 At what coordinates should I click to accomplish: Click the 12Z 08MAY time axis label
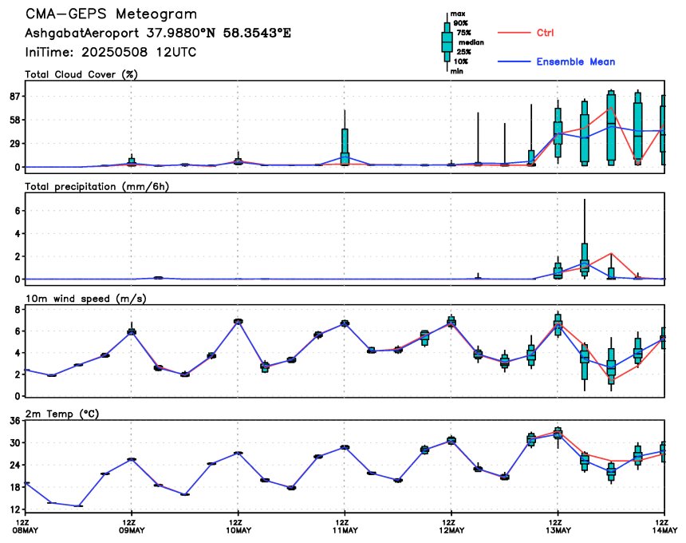click(26, 526)
